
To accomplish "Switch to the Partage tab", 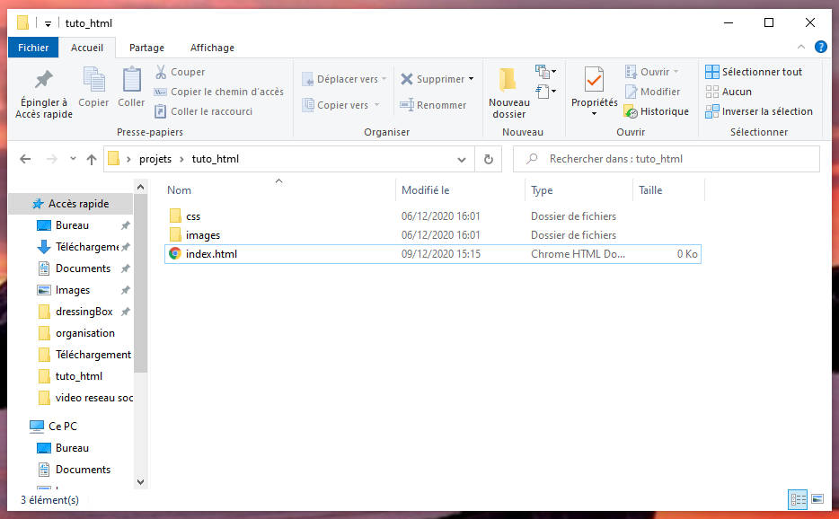I will pos(146,48).
